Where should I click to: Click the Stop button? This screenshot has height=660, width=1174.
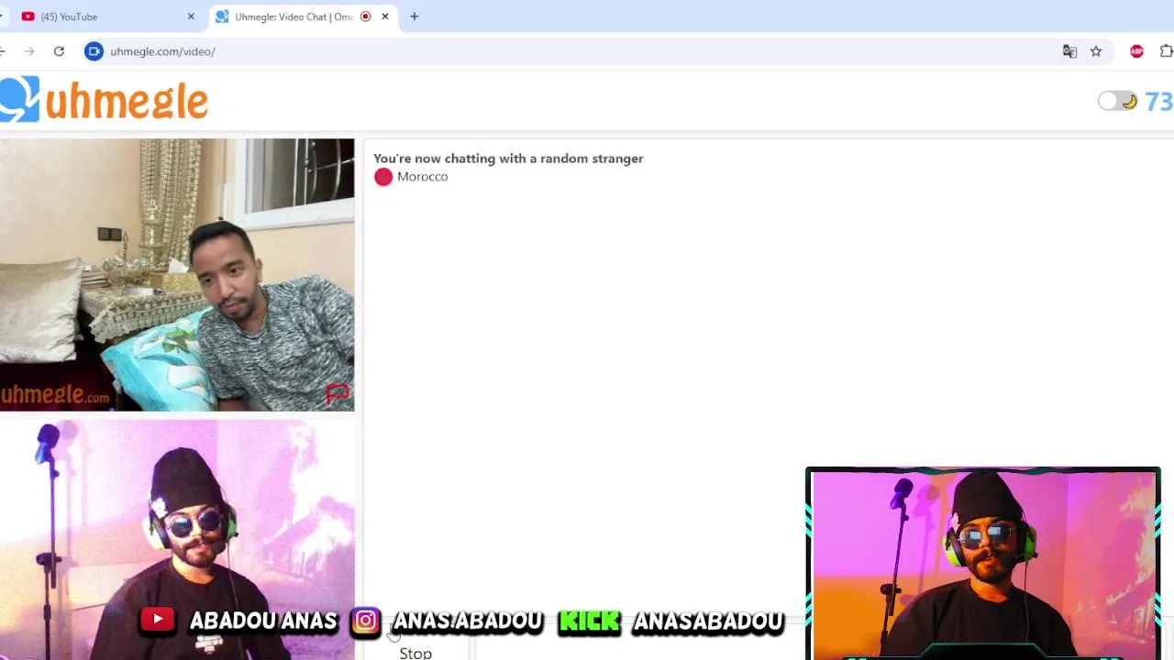coord(415,652)
